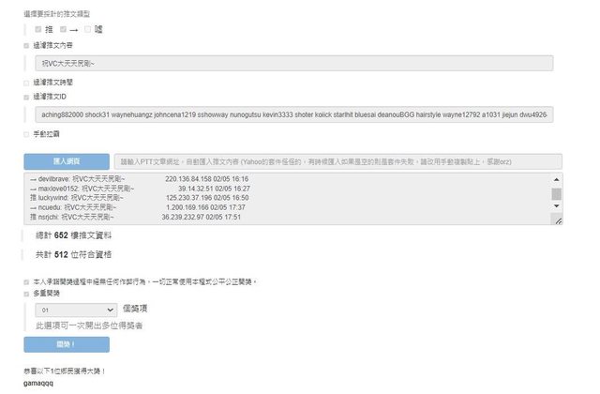This screenshot has height=394, width=600.
Task: Enable the 多重開獎 multiple draw checkbox
Action: click(x=26, y=294)
